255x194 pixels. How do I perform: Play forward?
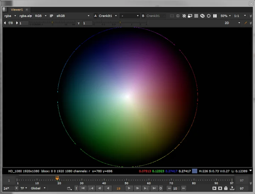pos(129,188)
